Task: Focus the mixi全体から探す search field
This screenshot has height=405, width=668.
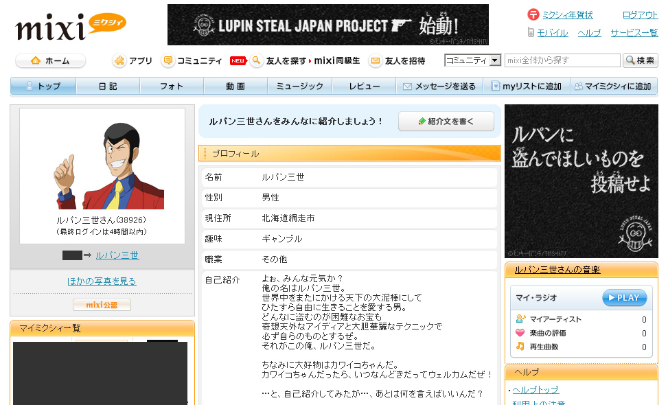Action: [x=562, y=60]
